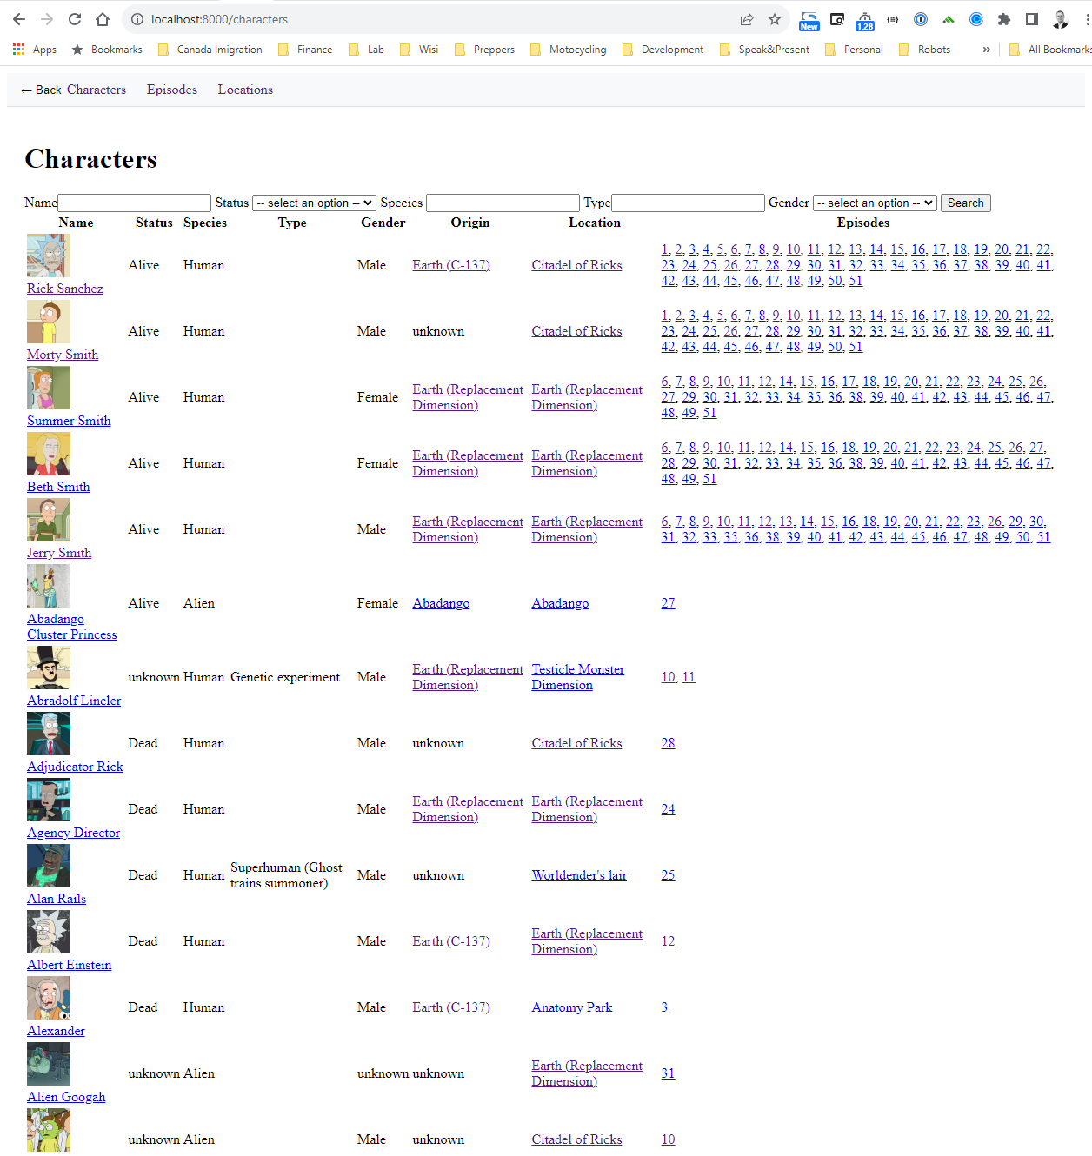Click the 1Password extension icon
The height and width of the screenshot is (1156, 1092).
pos(921,19)
